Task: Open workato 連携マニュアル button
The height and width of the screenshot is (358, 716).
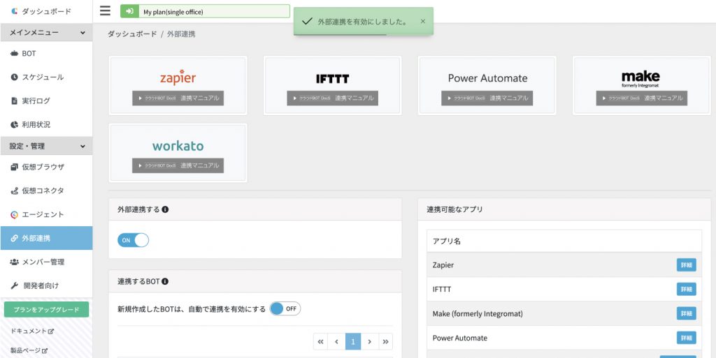Action: [x=178, y=165]
